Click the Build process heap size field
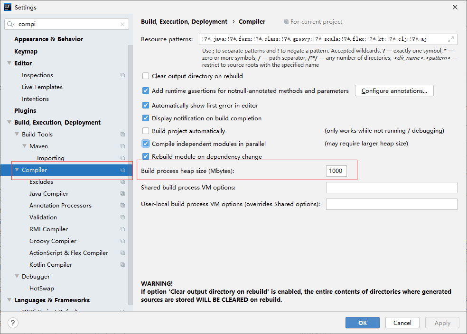Viewport: 467px width, 334px height. point(336,171)
